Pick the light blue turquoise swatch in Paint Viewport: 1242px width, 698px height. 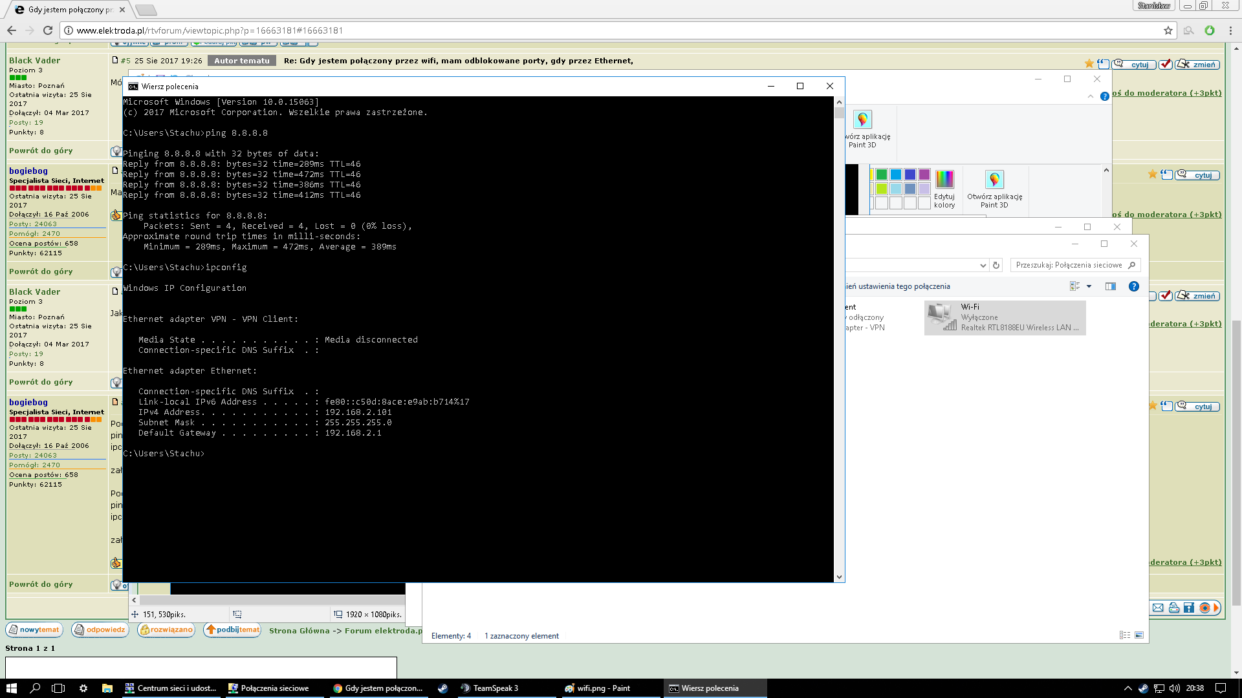896,189
